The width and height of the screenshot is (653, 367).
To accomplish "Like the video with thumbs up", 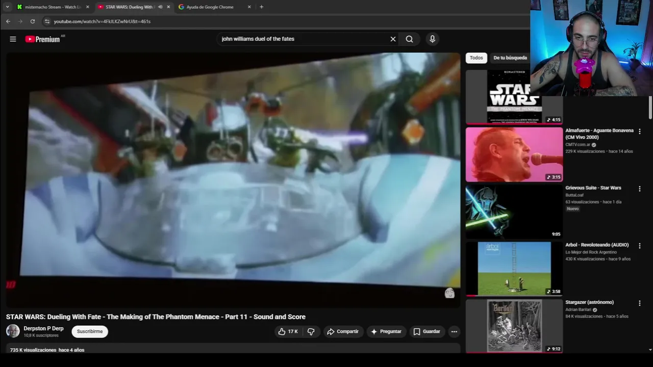I will pyautogui.click(x=288, y=331).
